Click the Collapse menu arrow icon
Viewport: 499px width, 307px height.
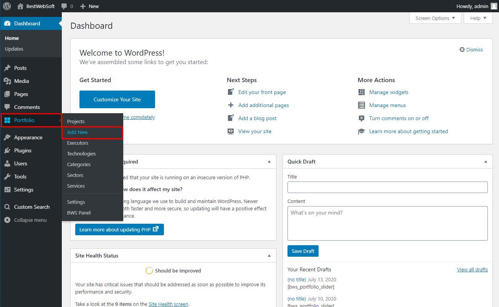(x=7, y=220)
